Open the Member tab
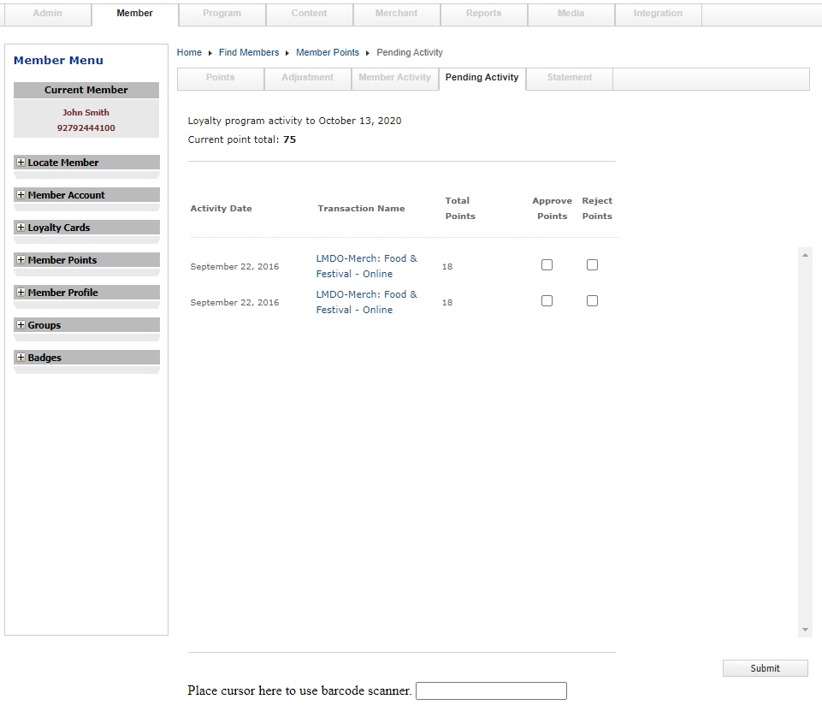 pos(133,13)
